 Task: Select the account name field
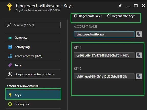(104, 34)
